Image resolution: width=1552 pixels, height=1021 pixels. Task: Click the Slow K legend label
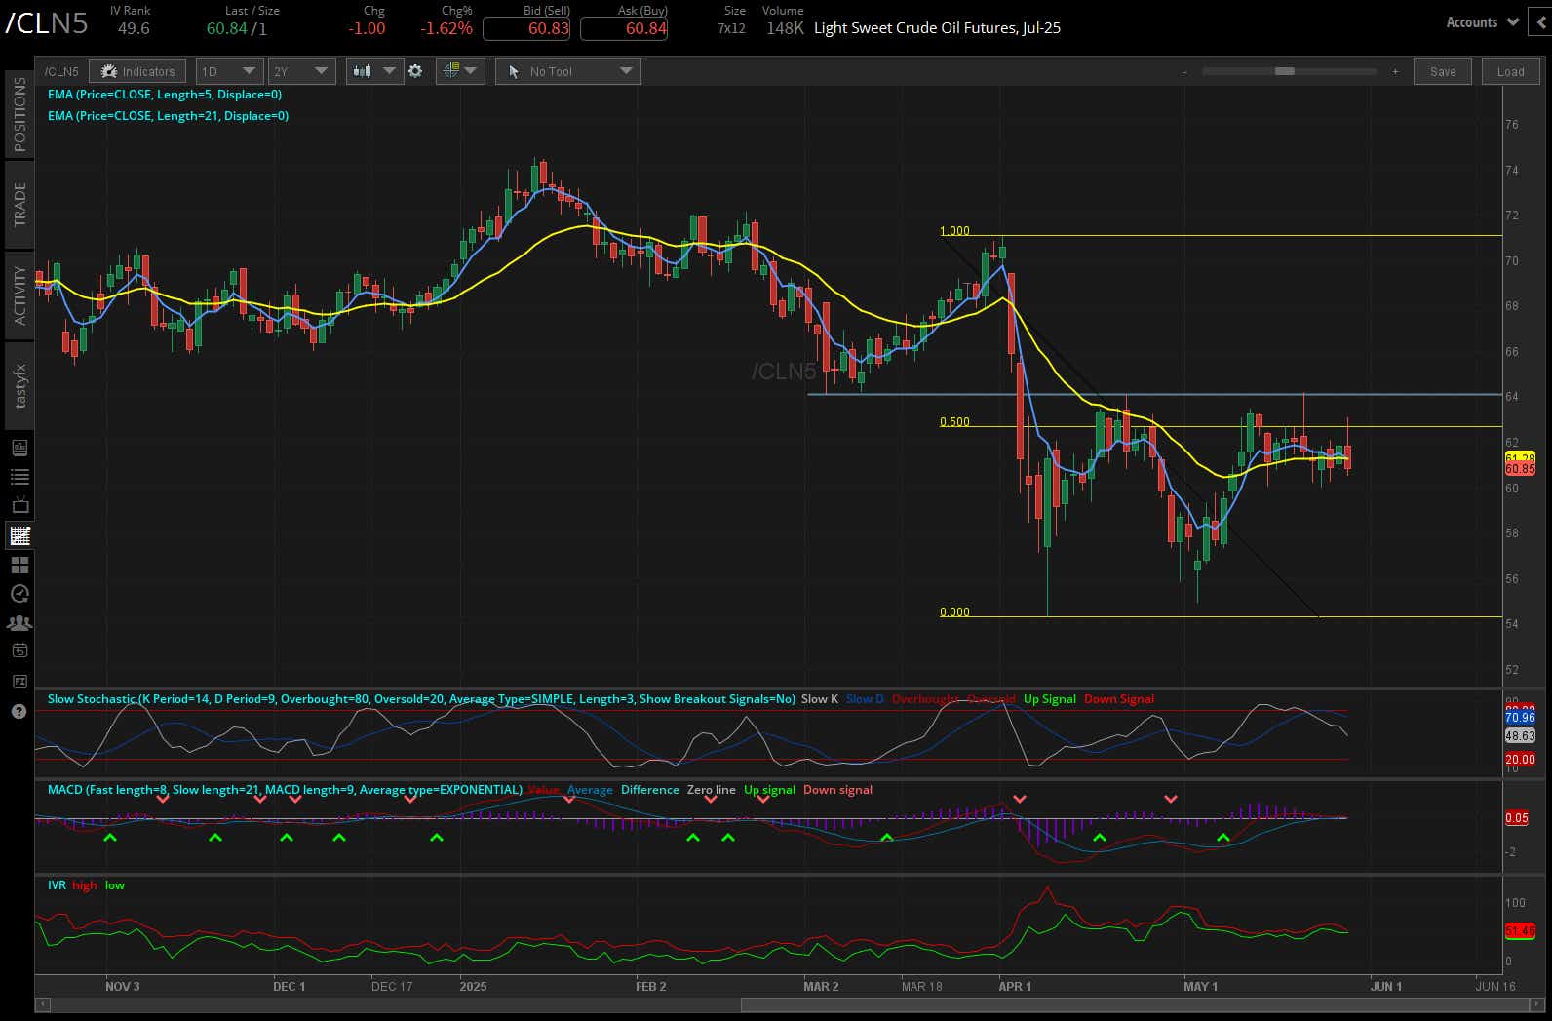coord(820,699)
